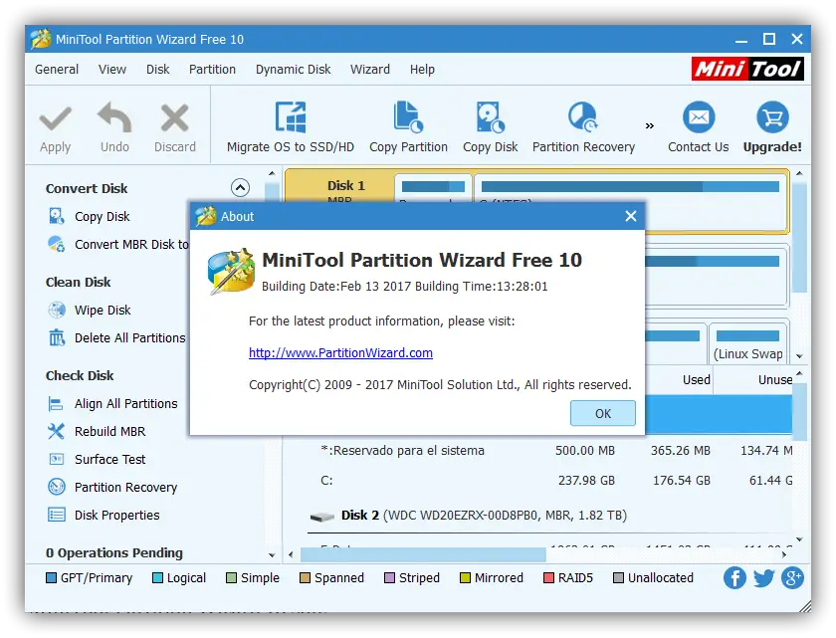Click the Discard X icon
Viewport: 836px width, 638px height.
[175, 117]
